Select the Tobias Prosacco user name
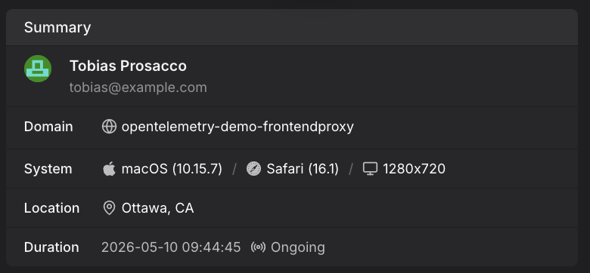 tap(128, 66)
